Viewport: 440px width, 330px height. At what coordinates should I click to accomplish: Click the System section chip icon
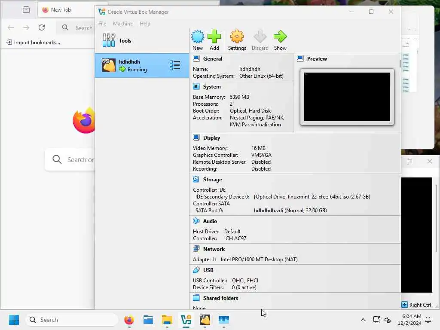coord(196,86)
